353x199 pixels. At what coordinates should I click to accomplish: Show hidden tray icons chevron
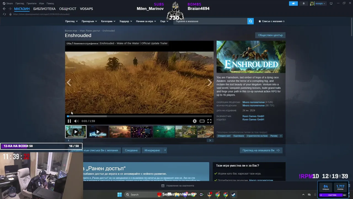pos(303,195)
